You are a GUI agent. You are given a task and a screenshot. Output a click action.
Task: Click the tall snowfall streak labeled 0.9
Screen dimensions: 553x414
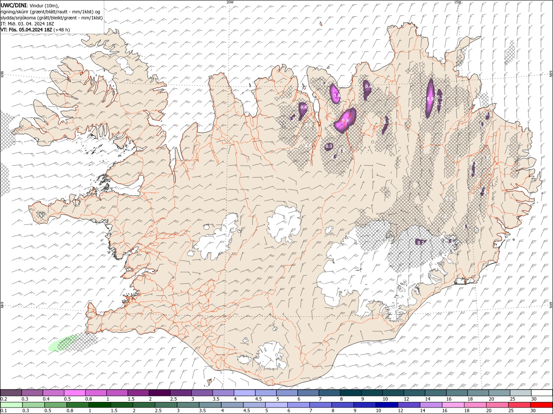click(x=430, y=98)
